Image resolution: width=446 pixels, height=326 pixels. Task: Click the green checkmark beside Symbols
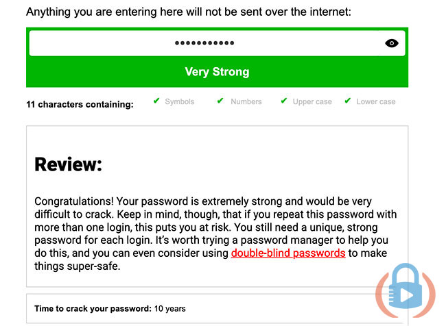pyautogui.click(x=156, y=101)
